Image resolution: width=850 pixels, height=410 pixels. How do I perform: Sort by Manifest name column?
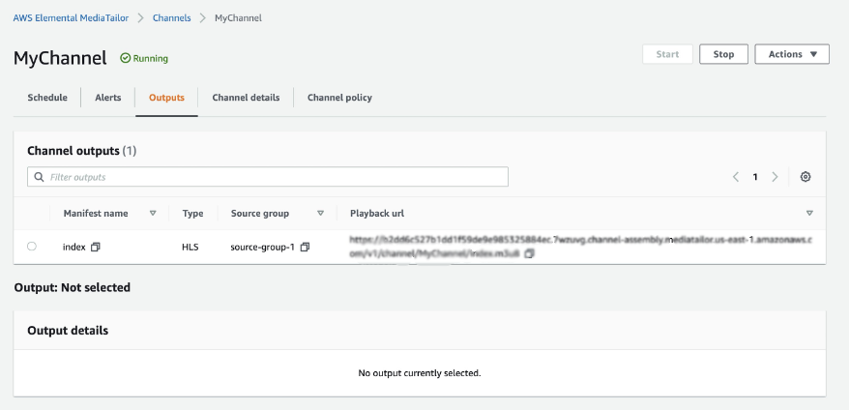coord(153,213)
